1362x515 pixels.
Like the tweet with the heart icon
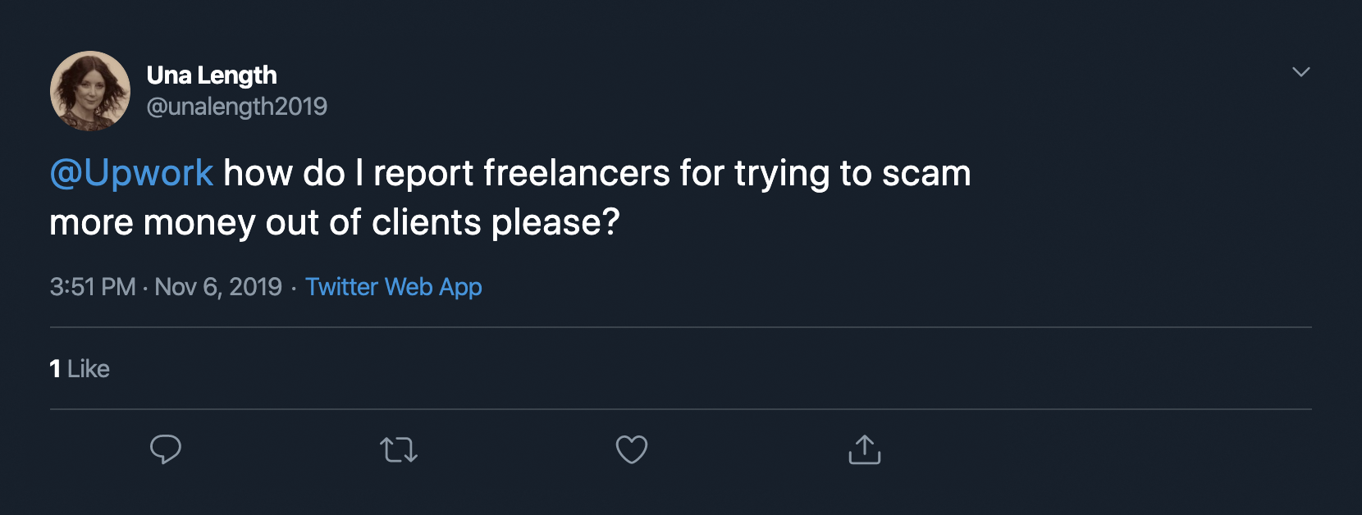click(632, 449)
